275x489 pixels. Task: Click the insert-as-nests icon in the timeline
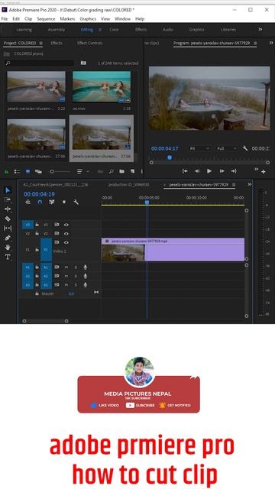pos(27,202)
